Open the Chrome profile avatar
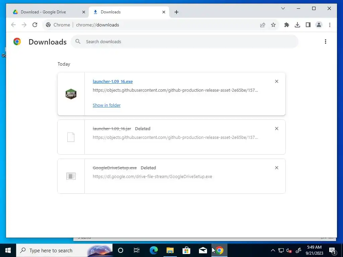 [x=319, y=25]
